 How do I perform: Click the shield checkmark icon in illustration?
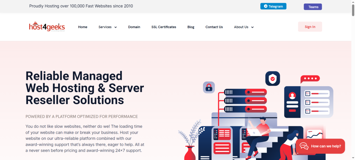[272, 79]
